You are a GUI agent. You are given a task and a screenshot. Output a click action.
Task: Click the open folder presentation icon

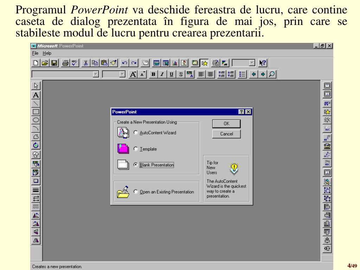pyautogui.click(x=123, y=192)
